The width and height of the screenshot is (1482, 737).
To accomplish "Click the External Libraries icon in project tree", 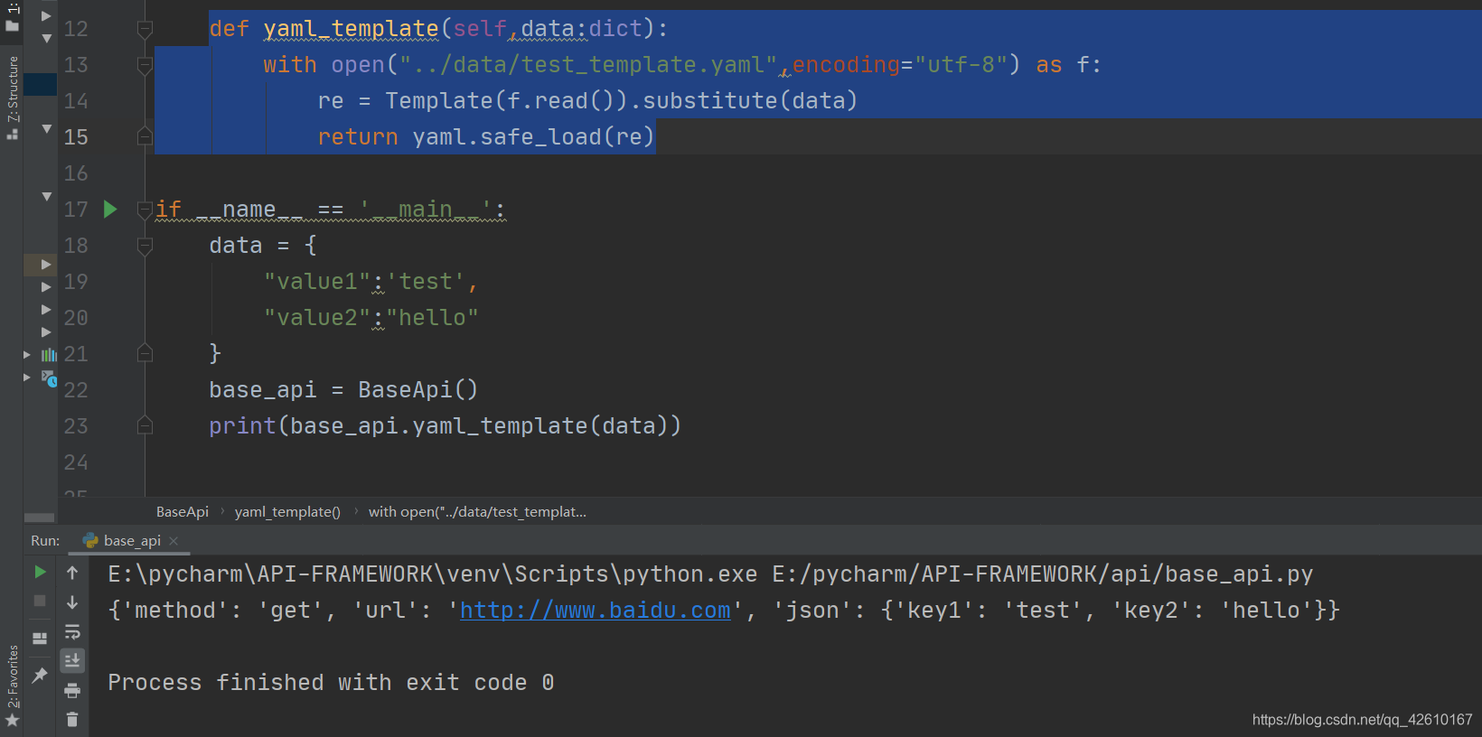I will [49, 355].
